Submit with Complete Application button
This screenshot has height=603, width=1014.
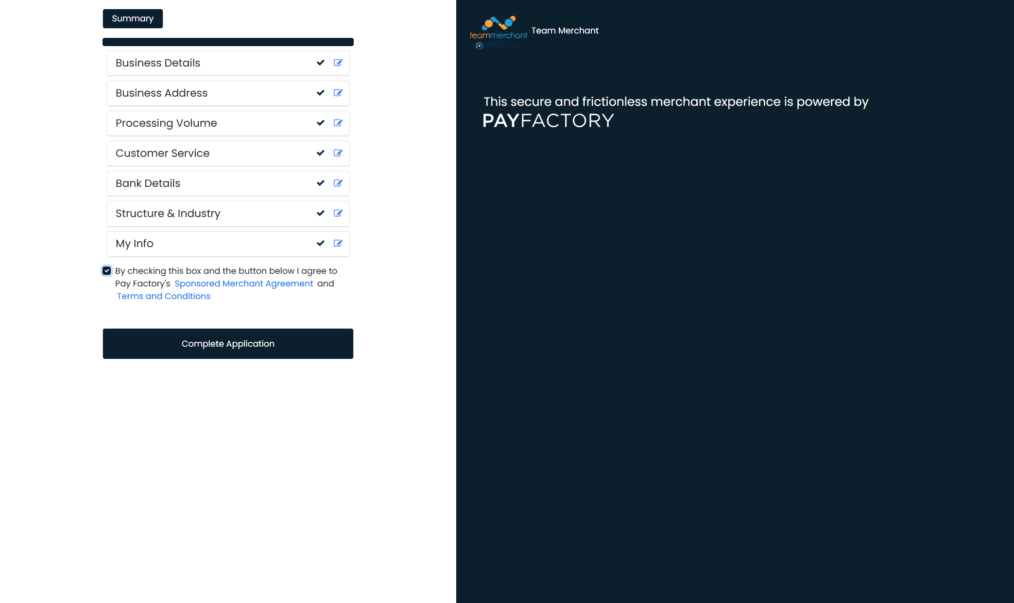[x=228, y=344]
